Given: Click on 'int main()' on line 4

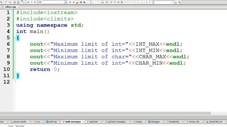Looking at the screenshot, I should point(33,31).
